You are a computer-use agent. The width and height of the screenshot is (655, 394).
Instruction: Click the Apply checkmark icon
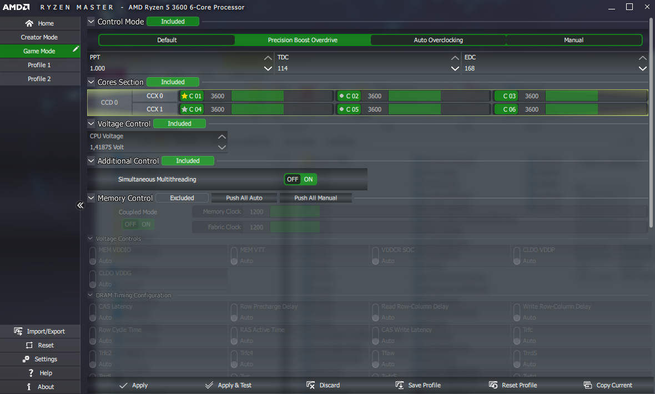(x=124, y=385)
